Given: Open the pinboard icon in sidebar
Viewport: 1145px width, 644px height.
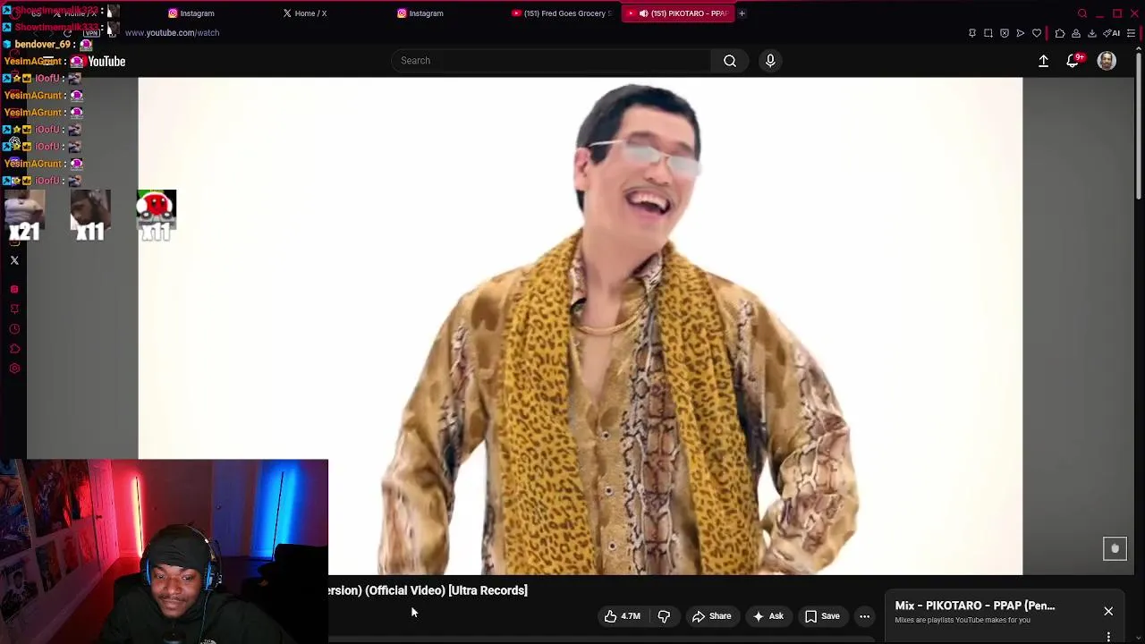Looking at the screenshot, I should [x=14, y=309].
